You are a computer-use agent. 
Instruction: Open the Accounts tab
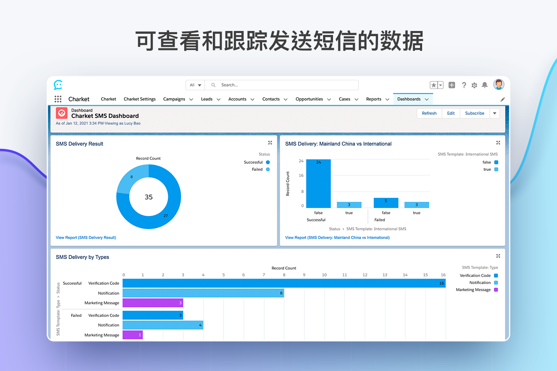tap(237, 99)
